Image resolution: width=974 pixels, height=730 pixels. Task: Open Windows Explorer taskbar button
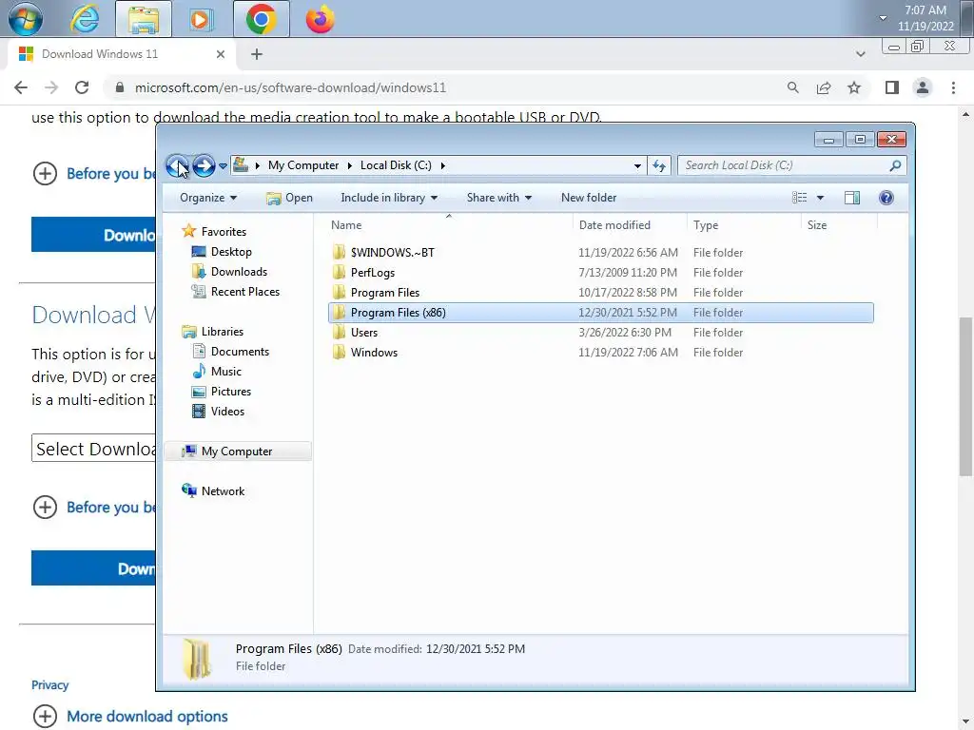click(144, 19)
